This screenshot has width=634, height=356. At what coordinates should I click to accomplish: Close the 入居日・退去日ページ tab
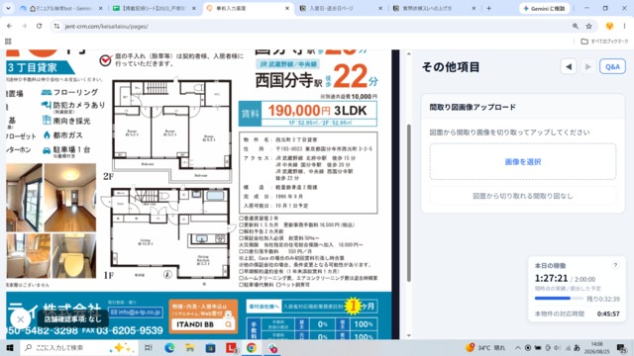pyautogui.click(x=380, y=8)
